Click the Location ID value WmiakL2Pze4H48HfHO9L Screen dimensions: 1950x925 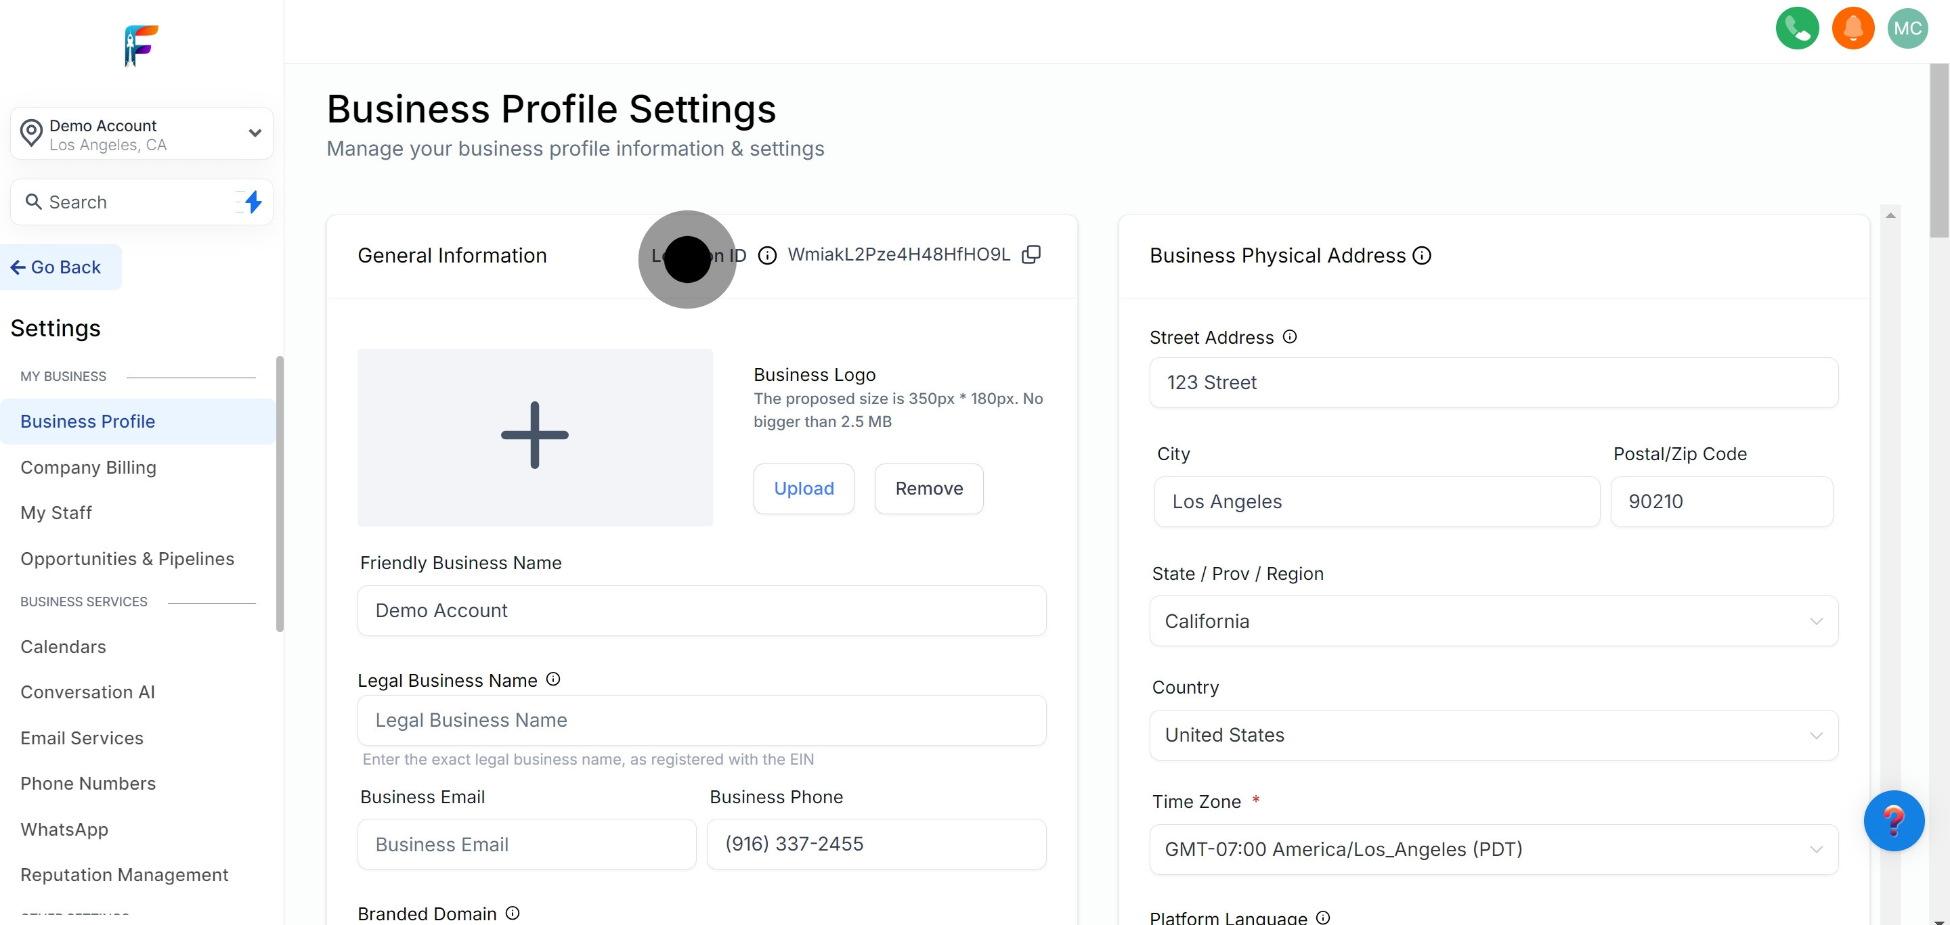pyautogui.click(x=898, y=255)
